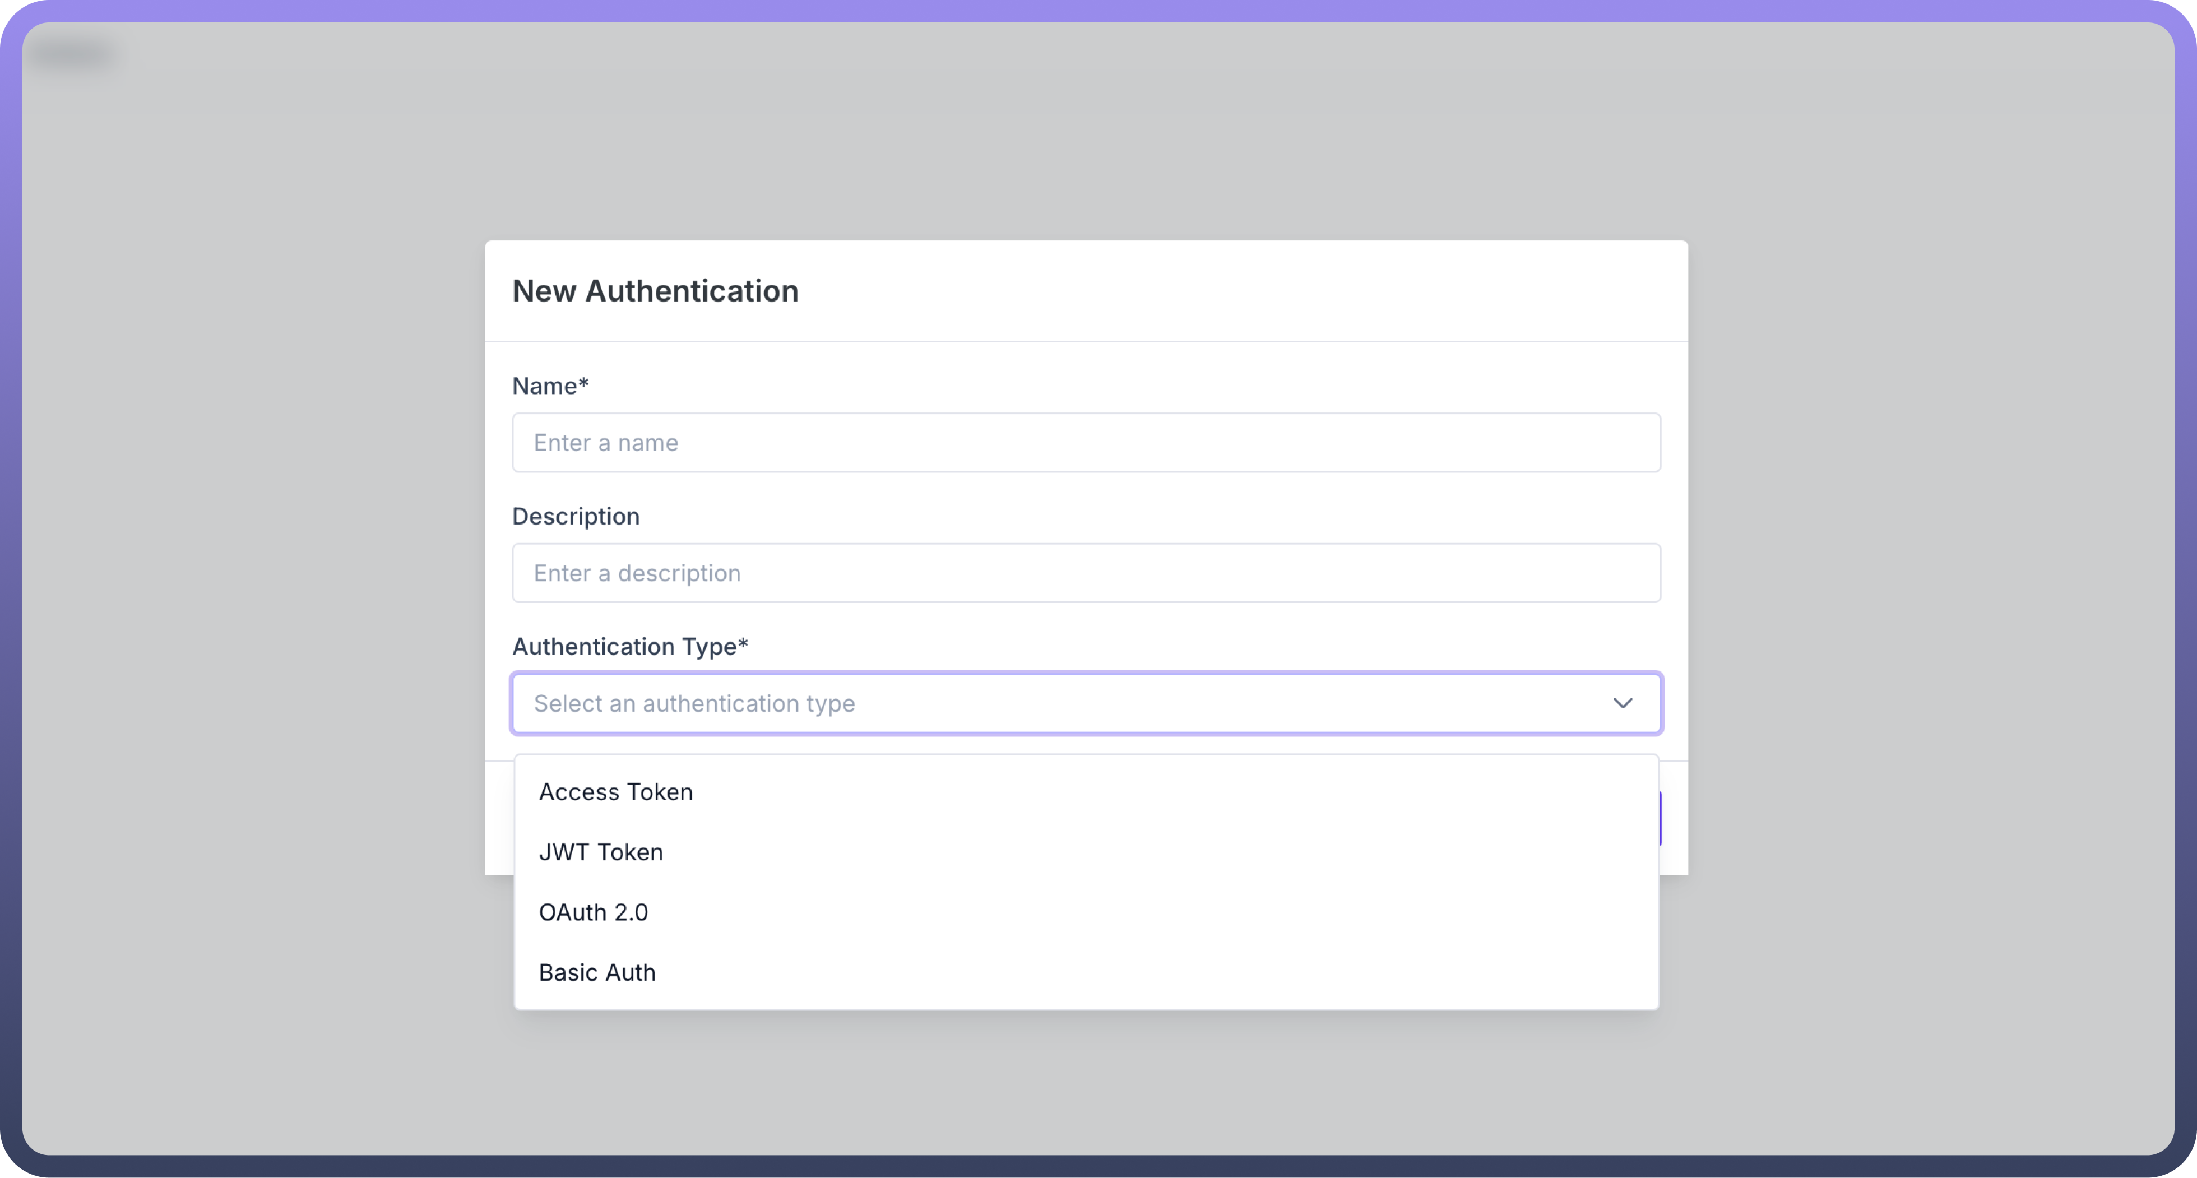Click the Authentication Type* label
Image resolution: width=2197 pixels, height=1178 pixels.
pos(629,647)
